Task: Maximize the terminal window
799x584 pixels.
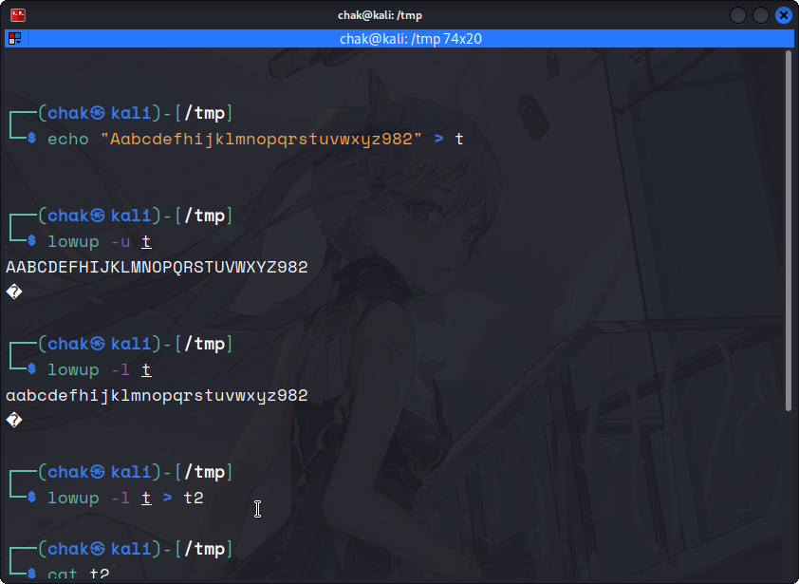Action: coord(761,15)
